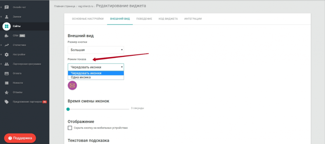Image resolution: width=325 pixels, height=144 pixels.
Task: Follow Главная страница breadcrumb link
Action: click(x=64, y=6)
